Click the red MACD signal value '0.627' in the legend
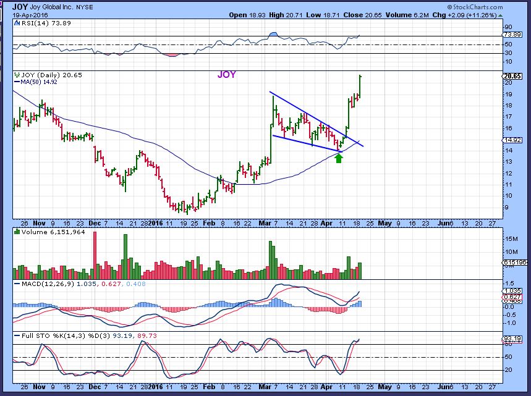Viewport: 531px width, 396px height. (x=111, y=284)
